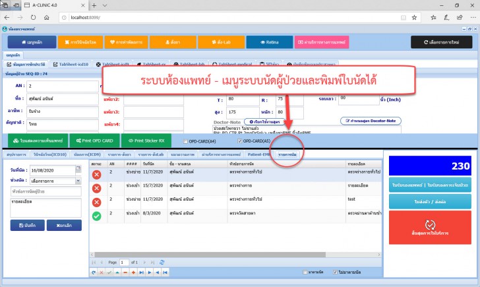Viewport: 480px width, 287px height.
Task: Go to browser home page
Action: click(x=47, y=17)
